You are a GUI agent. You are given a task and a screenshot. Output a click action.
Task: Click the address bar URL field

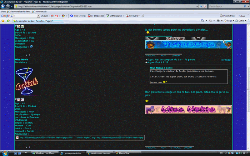tap(105, 6)
